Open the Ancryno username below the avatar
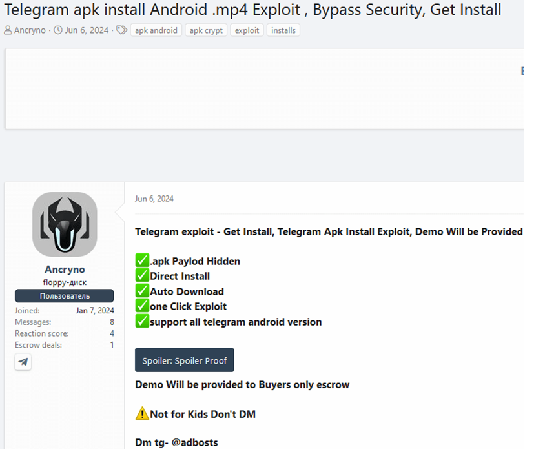 pos(65,270)
